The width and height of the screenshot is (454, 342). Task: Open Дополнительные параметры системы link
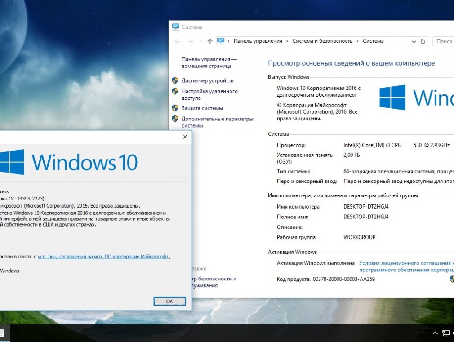pos(217,122)
